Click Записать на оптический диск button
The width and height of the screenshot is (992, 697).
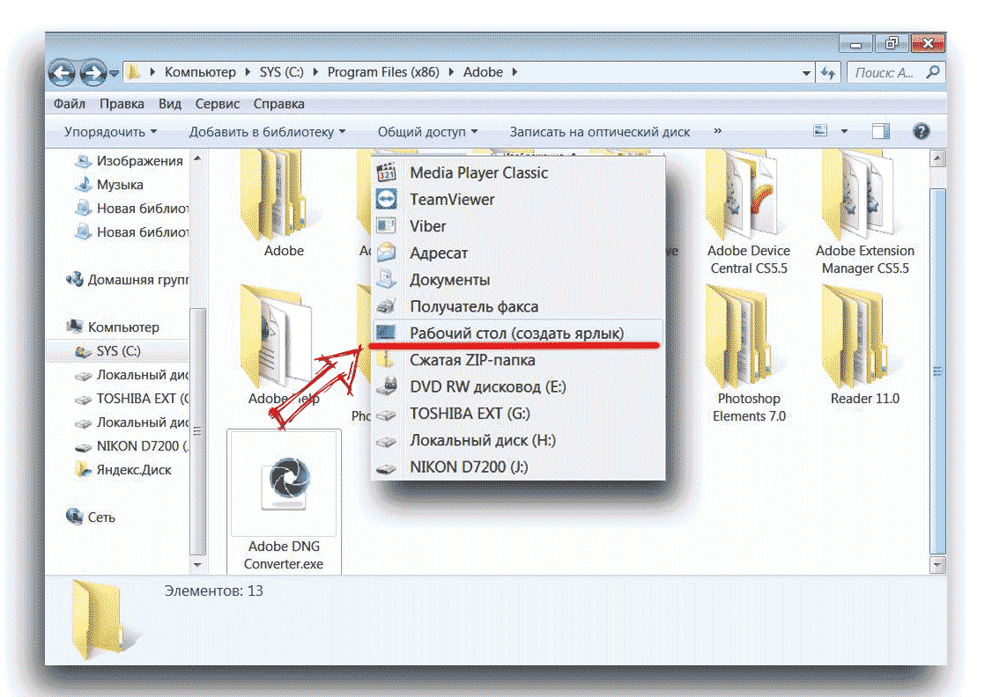pyautogui.click(x=600, y=132)
